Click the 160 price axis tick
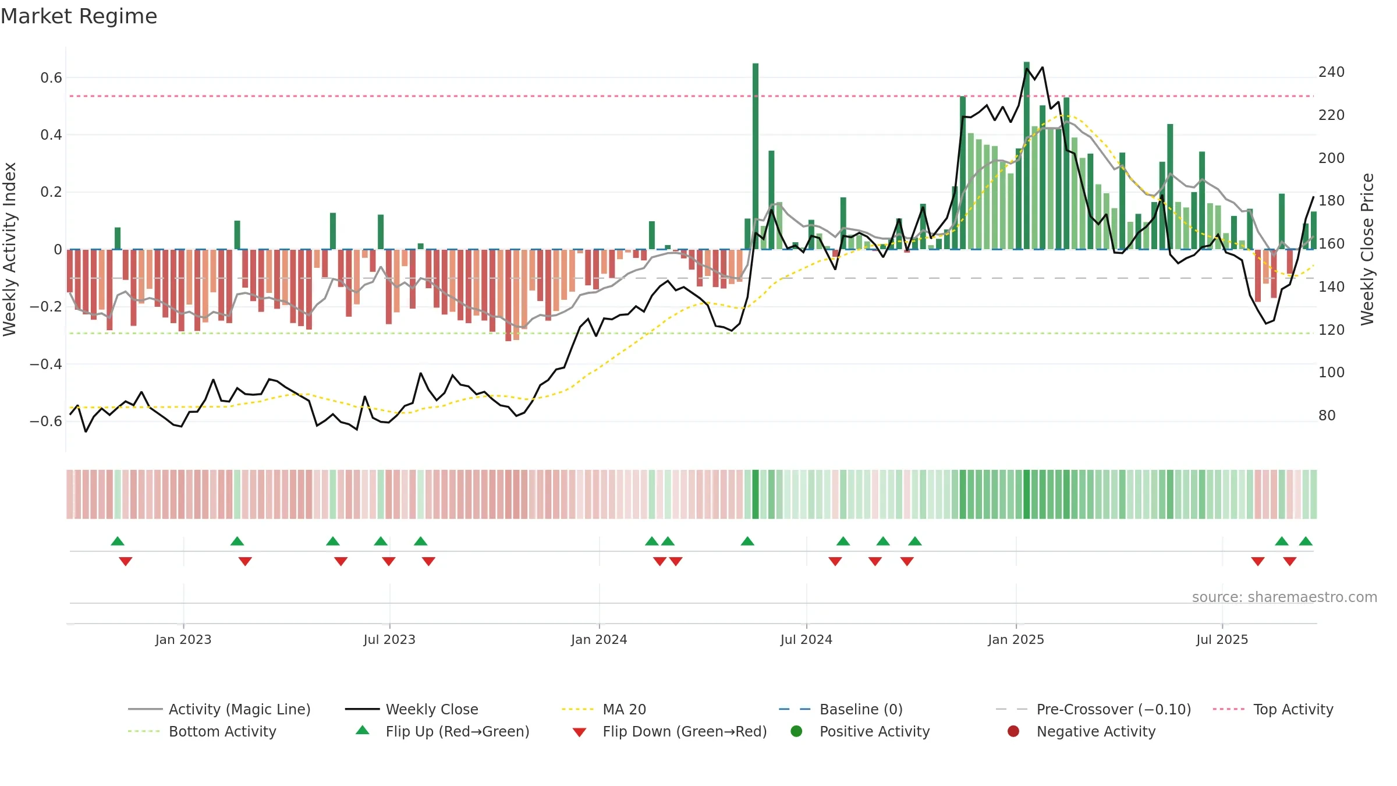Screen dimensions: 1397x786 coord(1331,243)
